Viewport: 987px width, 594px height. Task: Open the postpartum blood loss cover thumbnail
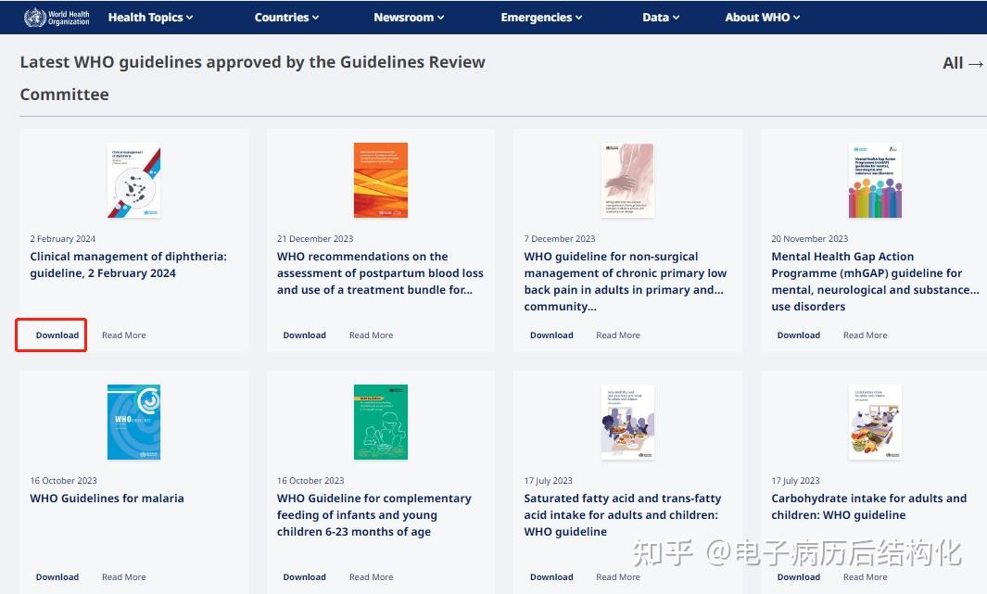(381, 181)
